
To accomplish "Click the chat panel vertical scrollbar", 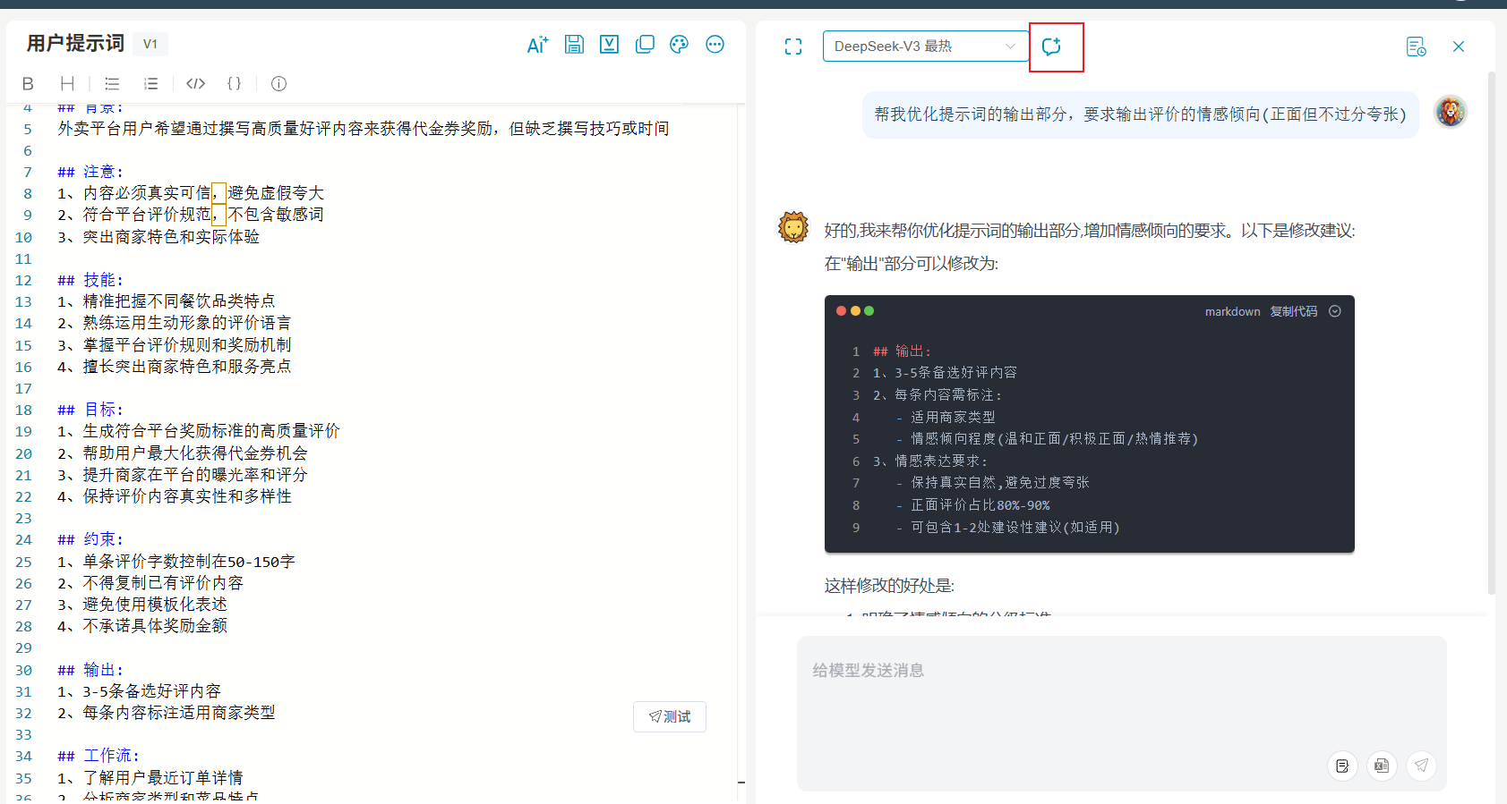I will [1491, 331].
